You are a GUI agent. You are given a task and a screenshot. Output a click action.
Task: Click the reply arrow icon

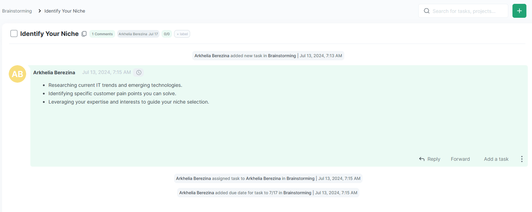point(422,159)
